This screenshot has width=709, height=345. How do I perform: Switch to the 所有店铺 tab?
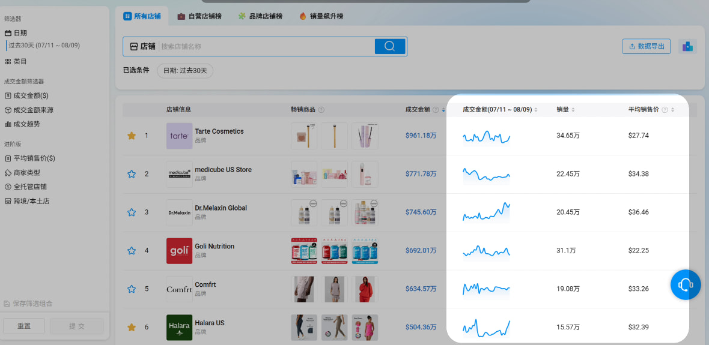[142, 16]
